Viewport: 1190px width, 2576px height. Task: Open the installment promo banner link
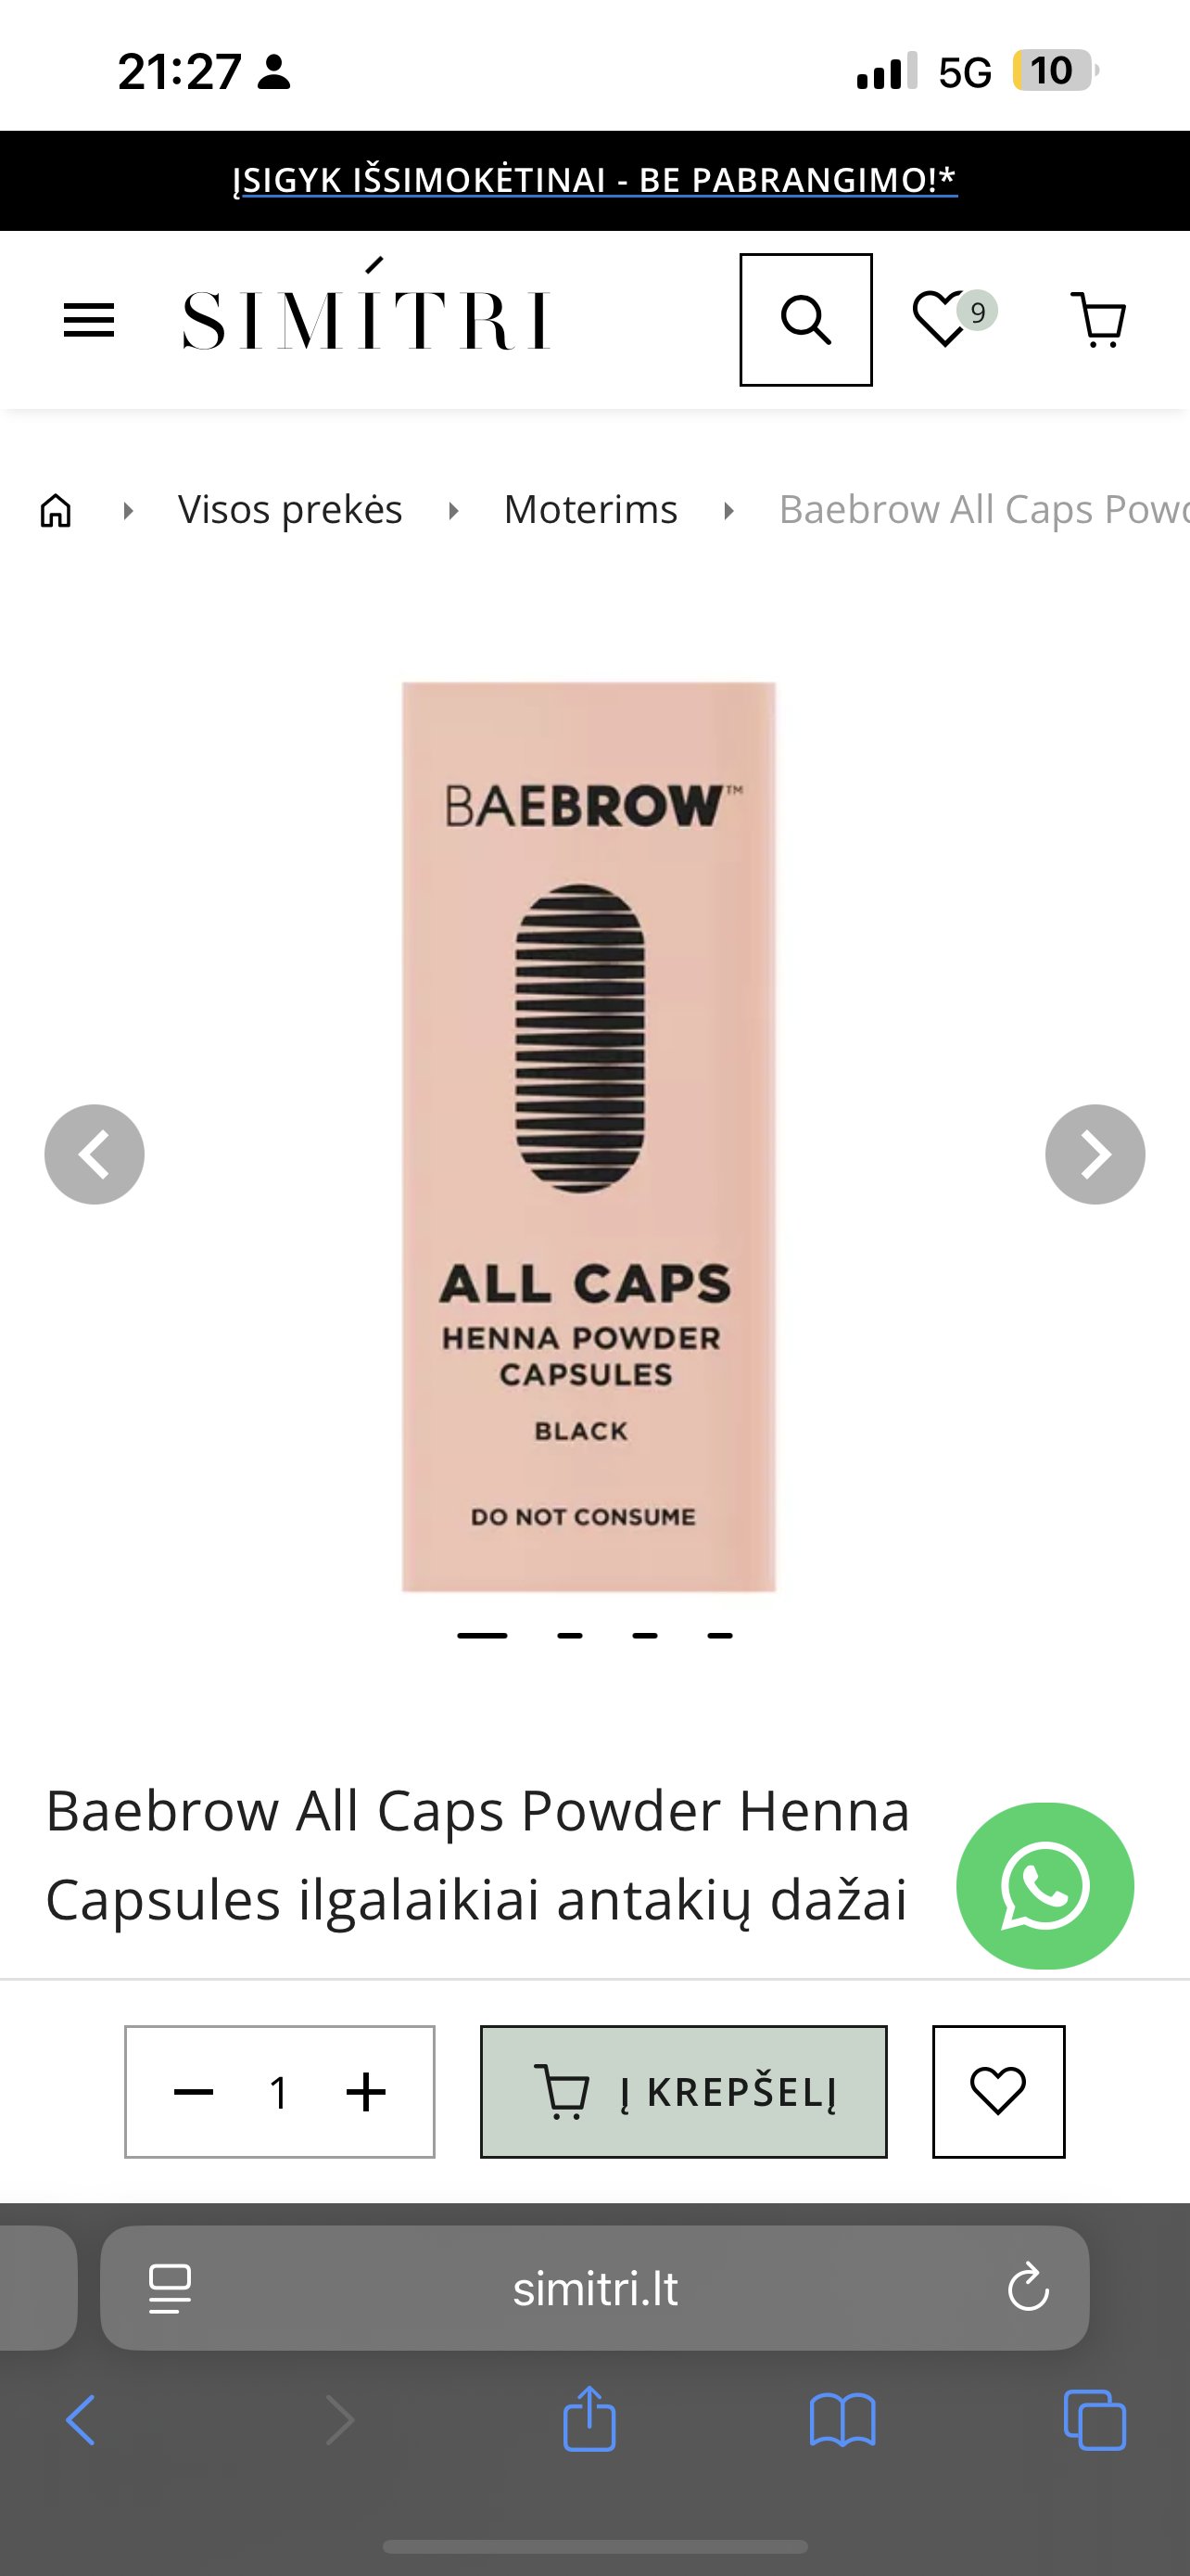596,180
